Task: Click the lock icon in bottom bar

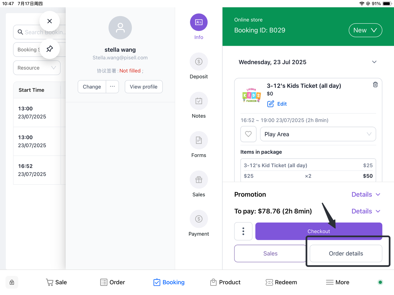Action: (12, 282)
